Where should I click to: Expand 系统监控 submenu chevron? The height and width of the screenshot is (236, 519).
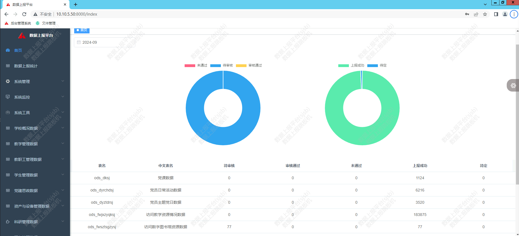63,97
